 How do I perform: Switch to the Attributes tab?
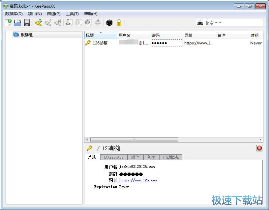coord(114,157)
